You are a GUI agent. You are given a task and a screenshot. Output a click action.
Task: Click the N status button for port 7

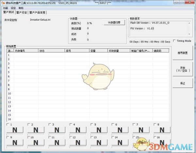141,130
